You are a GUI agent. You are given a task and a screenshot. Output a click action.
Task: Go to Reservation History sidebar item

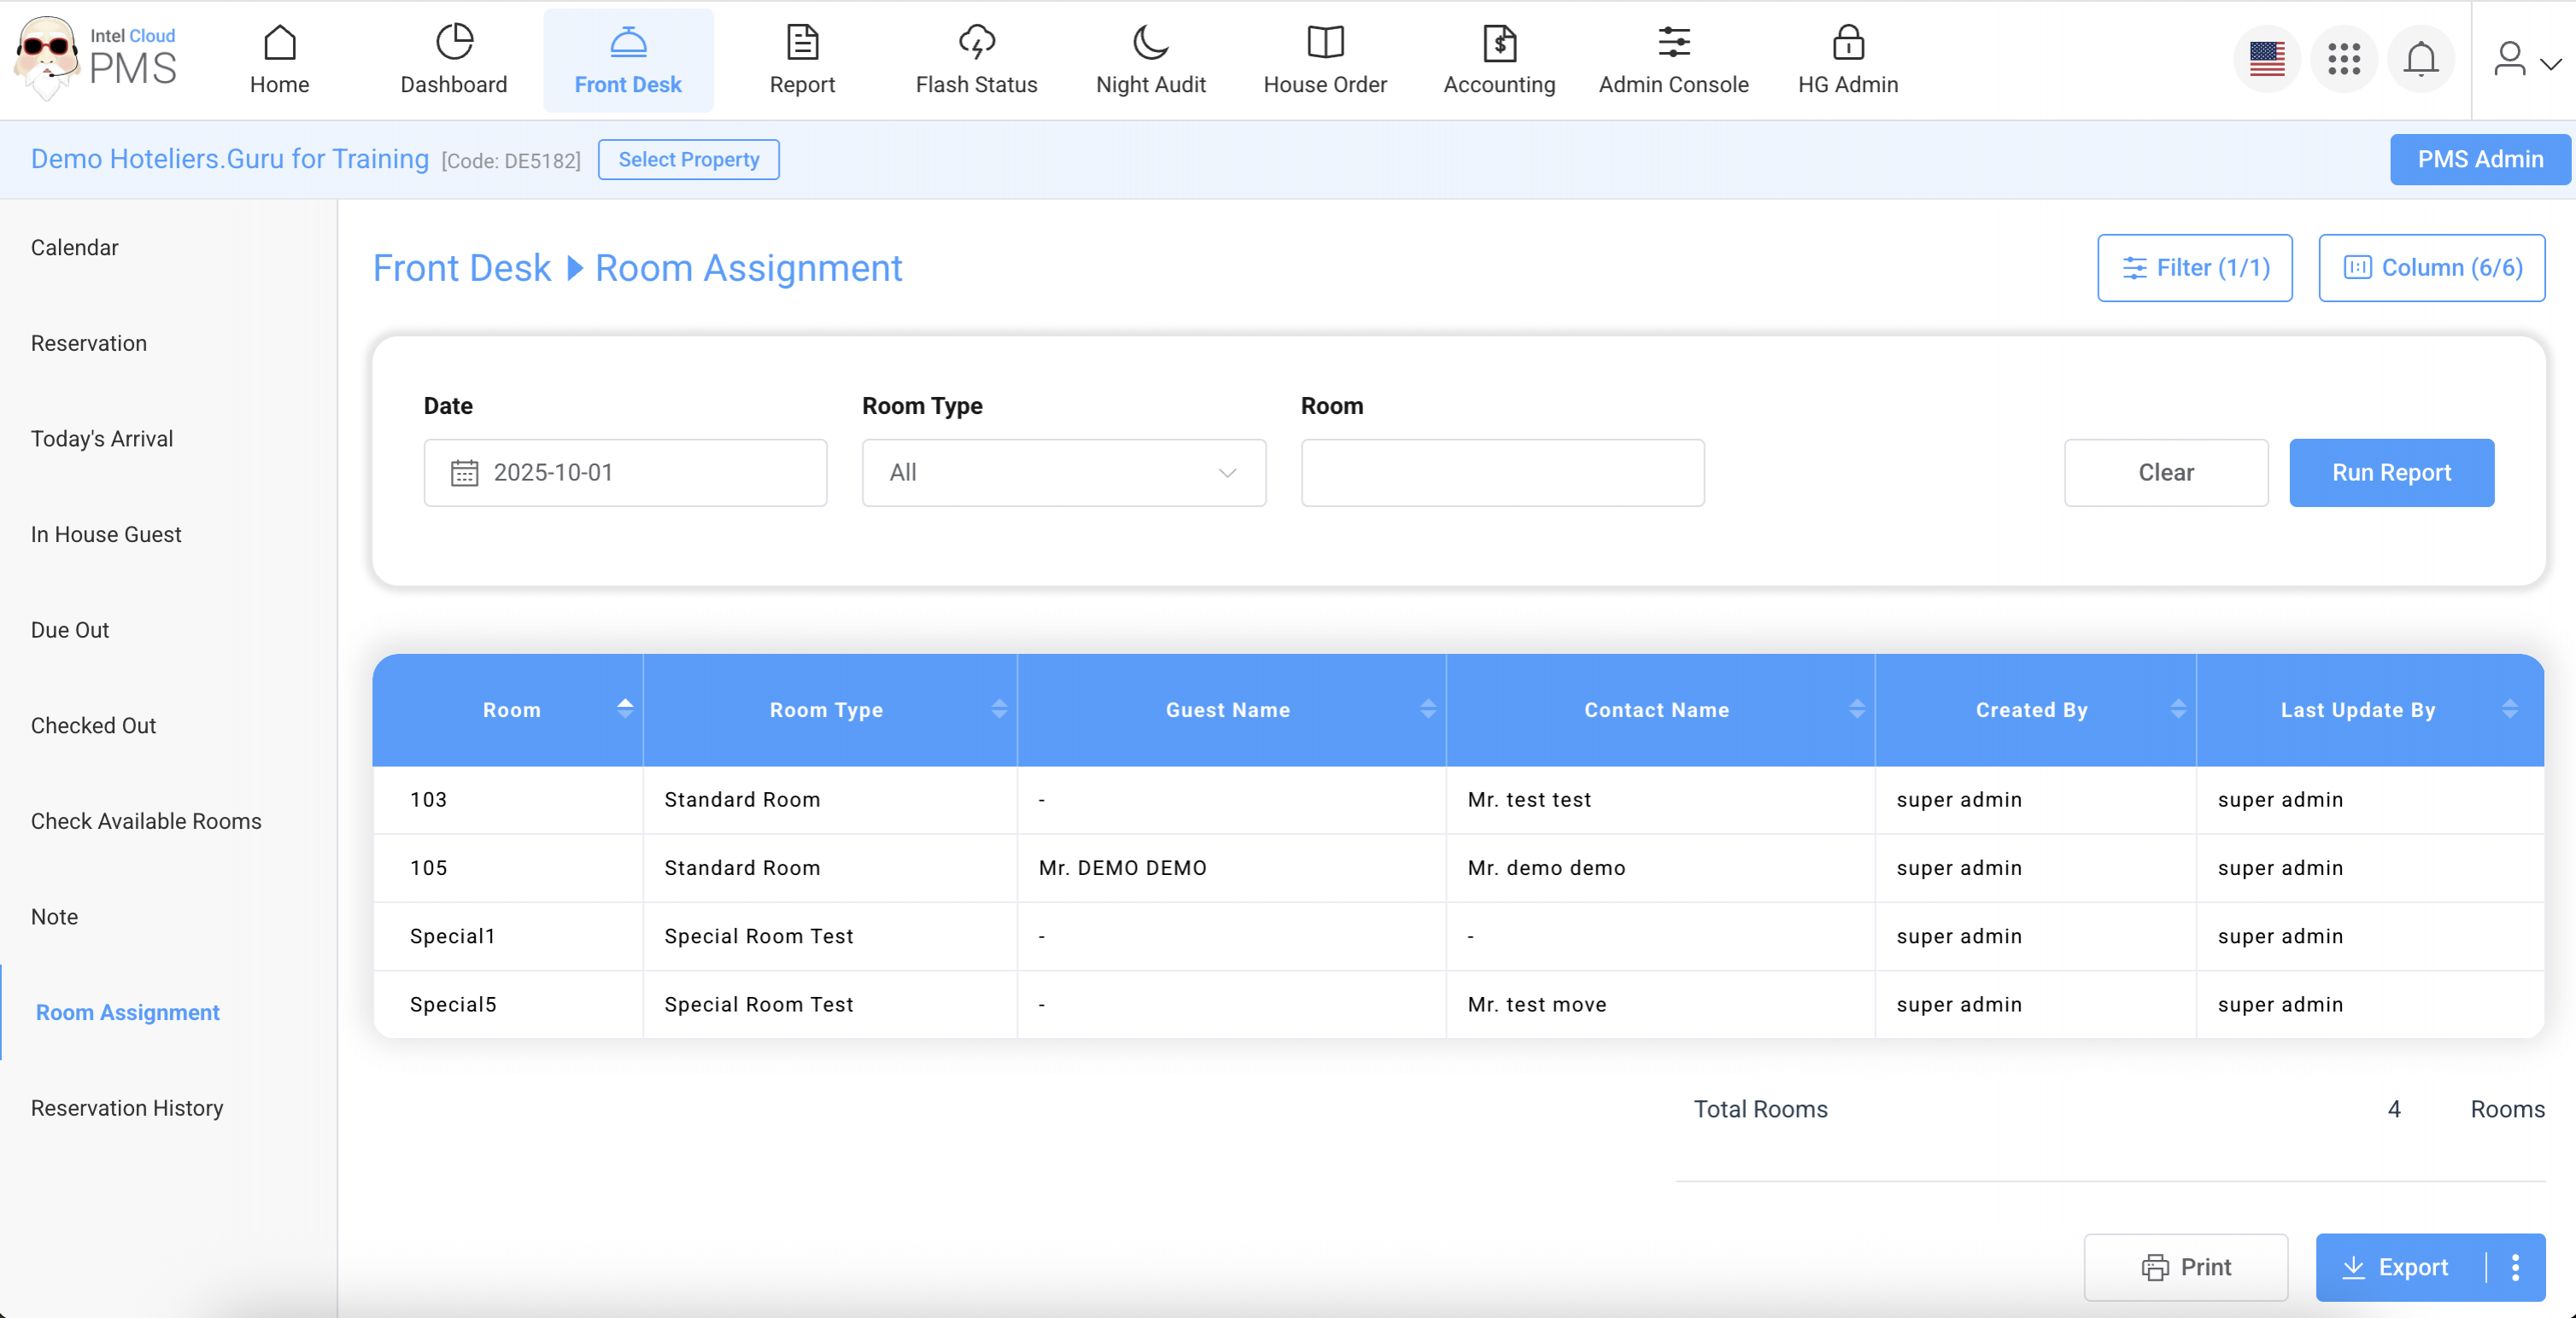click(x=127, y=1107)
